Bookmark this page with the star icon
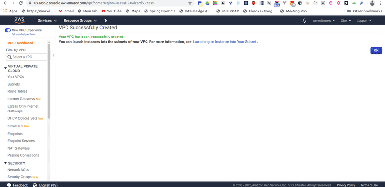The height and width of the screenshot is (187, 385). (190, 3)
